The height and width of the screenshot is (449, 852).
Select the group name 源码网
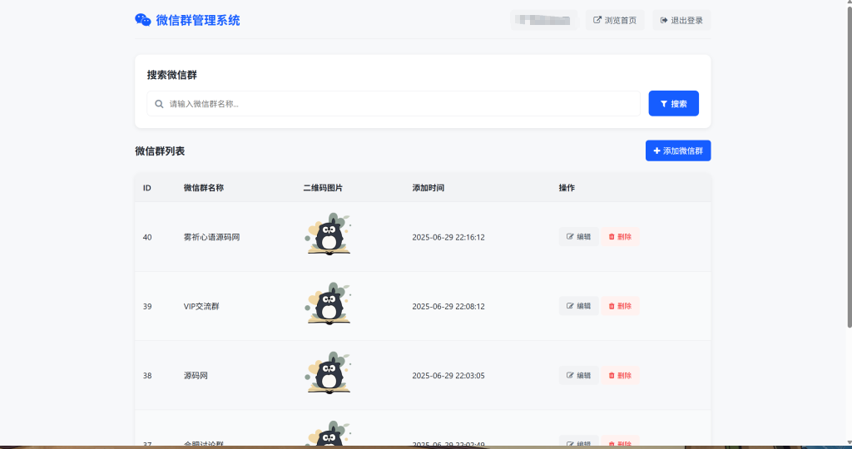[196, 376]
